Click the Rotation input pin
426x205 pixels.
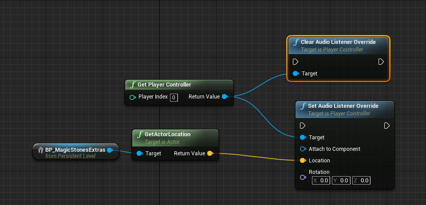pos(303,177)
